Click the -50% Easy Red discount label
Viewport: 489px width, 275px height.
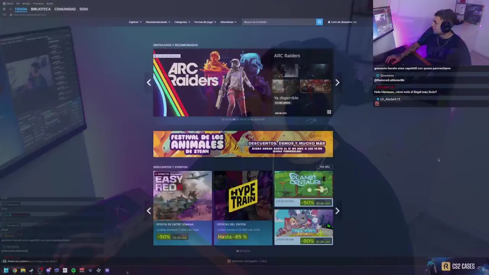coord(164,237)
